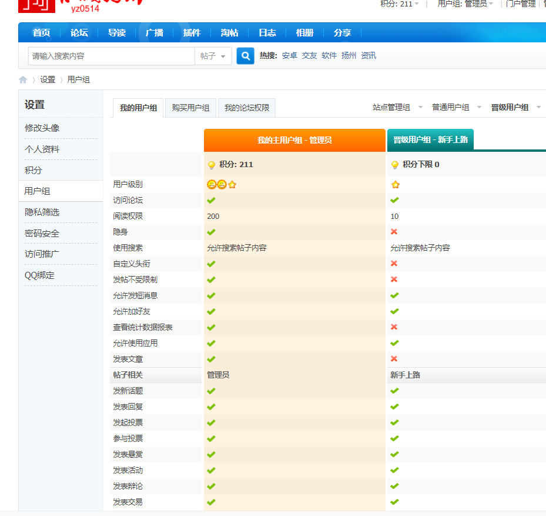This screenshot has height=516, width=546.
Task: Click hot search link 交友
Action: click(309, 55)
